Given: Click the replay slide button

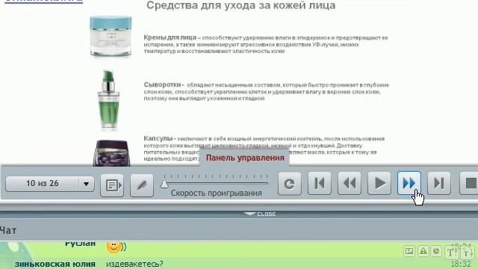Looking at the screenshot, I should click(290, 184).
